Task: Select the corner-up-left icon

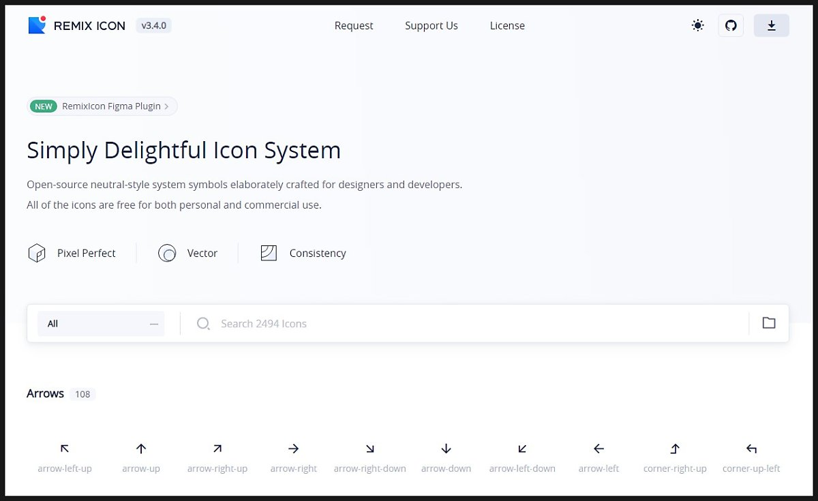Action: point(751,449)
